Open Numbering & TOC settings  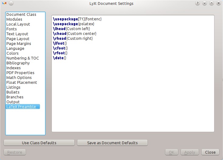(x=23, y=58)
